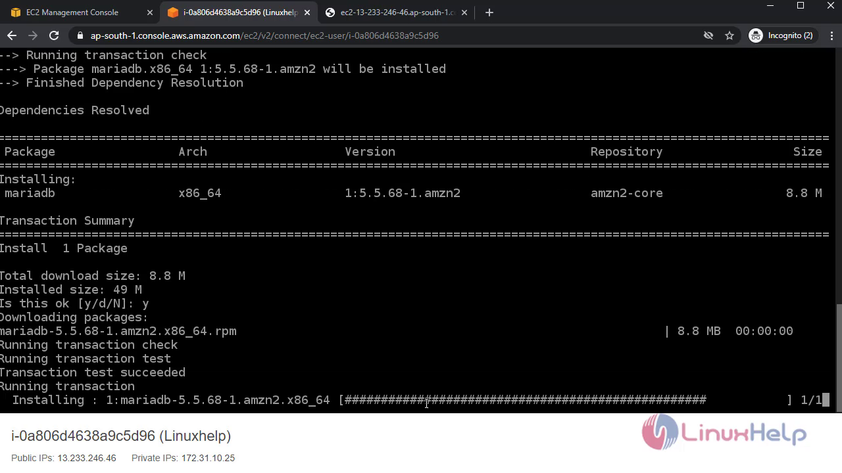Viewport: 842px width, 473px height.
Task: Open the ec2-13-233-246-46.ap-south-1 tab
Action: (x=396, y=12)
